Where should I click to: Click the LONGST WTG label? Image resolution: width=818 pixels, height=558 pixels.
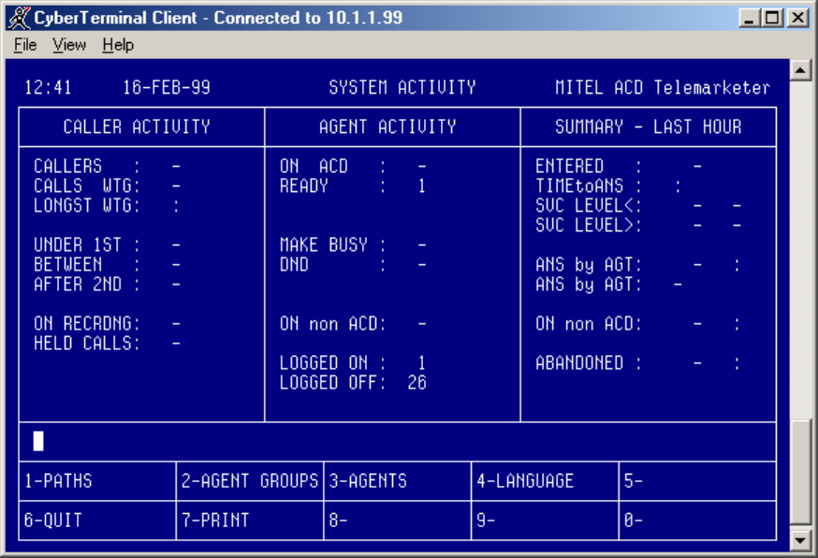click(x=82, y=206)
